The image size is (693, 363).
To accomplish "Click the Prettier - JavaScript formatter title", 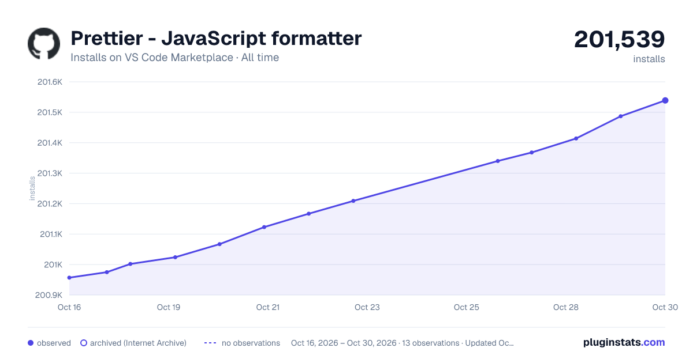I will pos(216,39).
